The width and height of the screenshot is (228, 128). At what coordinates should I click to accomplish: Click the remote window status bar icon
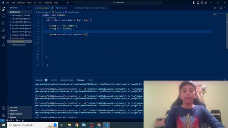[2, 121]
